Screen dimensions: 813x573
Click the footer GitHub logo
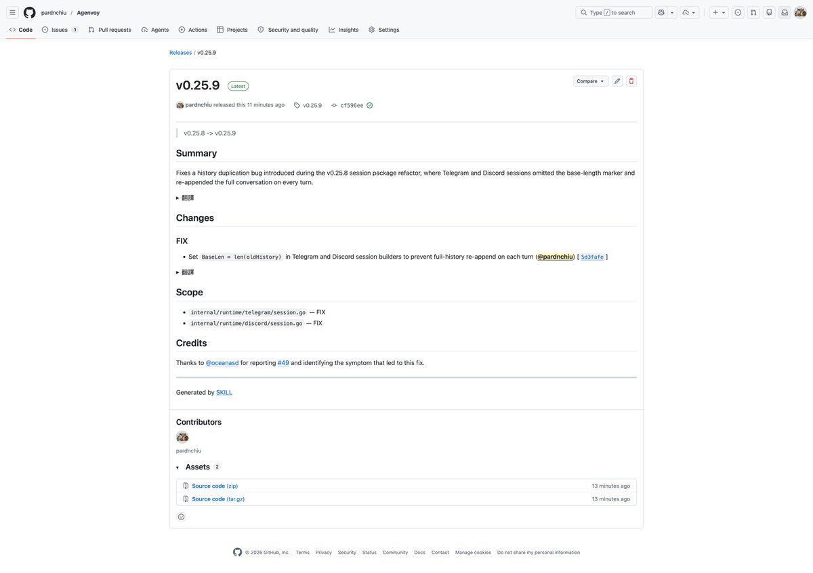click(237, 552)
